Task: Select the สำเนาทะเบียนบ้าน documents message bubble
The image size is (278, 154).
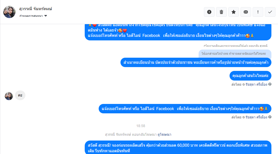Action: point(196,63)
